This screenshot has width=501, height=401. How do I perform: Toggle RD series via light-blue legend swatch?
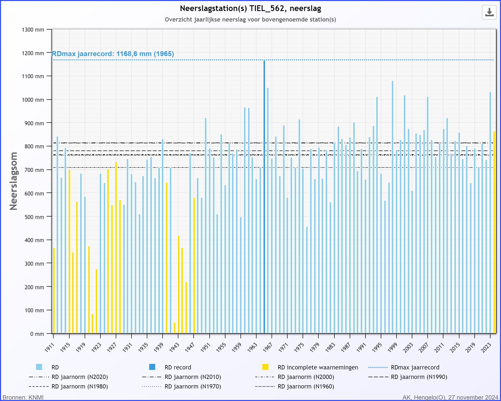tap(39, 367)
